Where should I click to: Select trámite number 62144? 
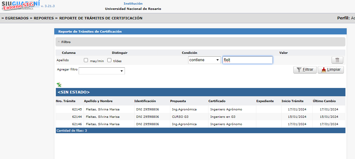(x=77, y=117)
